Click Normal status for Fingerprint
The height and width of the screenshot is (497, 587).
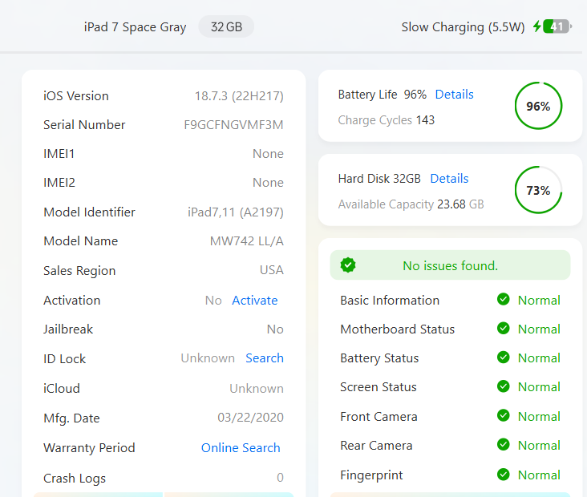[x=539, y=475]
